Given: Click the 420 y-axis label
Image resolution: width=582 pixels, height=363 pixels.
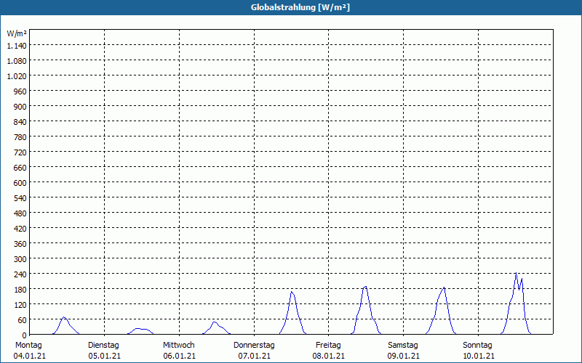Looking at the screenshot, I should click(x=20, y=229).
